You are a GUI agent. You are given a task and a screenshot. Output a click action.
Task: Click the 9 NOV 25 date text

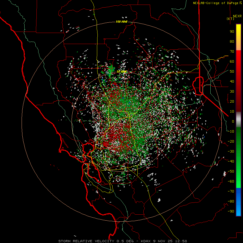pyautogui.click(x=163, y=241)
